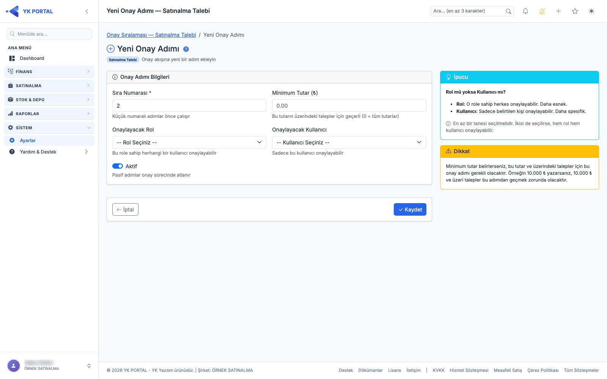Image resolution: width=607 pixels, height=379 pixels.
Task: Click the Menüde ara search box
Action: [49, 34]
